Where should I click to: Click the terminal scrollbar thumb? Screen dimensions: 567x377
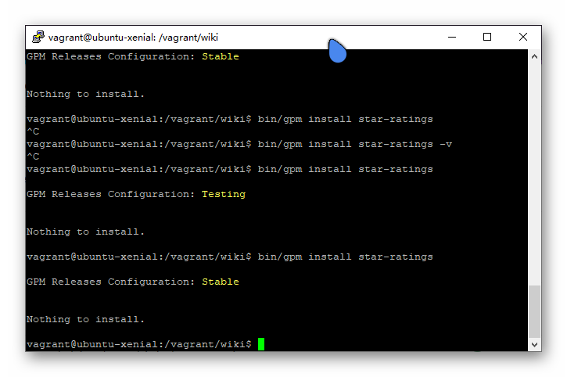[534, 311]
